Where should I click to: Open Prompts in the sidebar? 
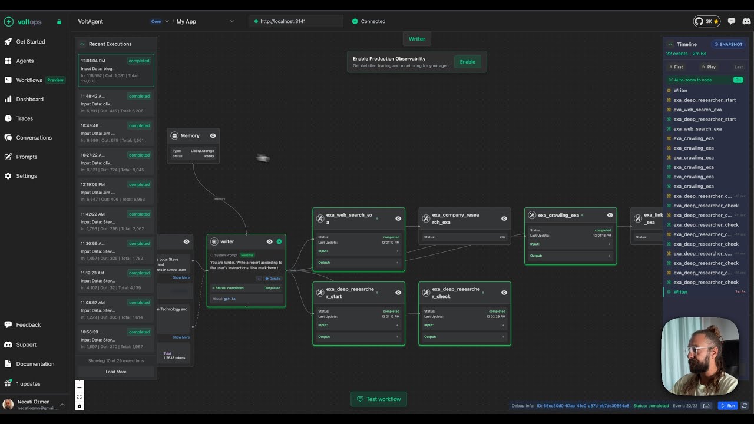[27, 157]
